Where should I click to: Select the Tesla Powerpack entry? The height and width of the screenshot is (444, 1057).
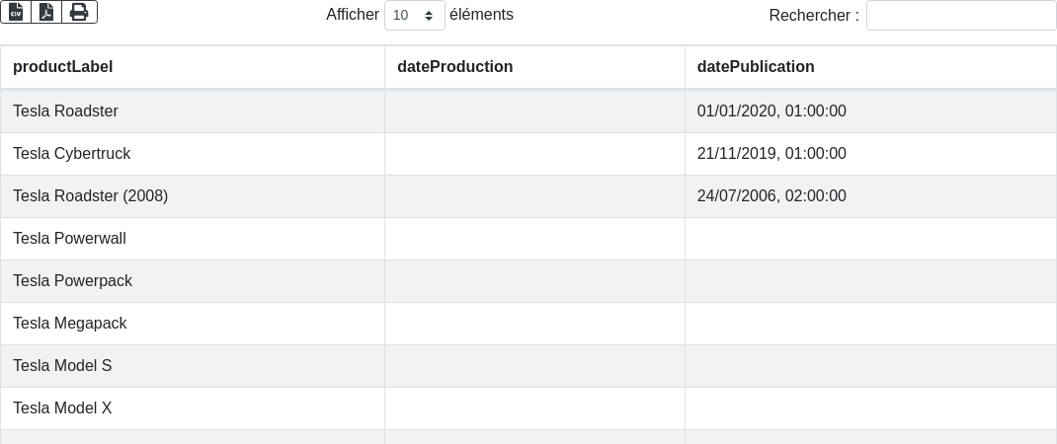pos(72,281)
